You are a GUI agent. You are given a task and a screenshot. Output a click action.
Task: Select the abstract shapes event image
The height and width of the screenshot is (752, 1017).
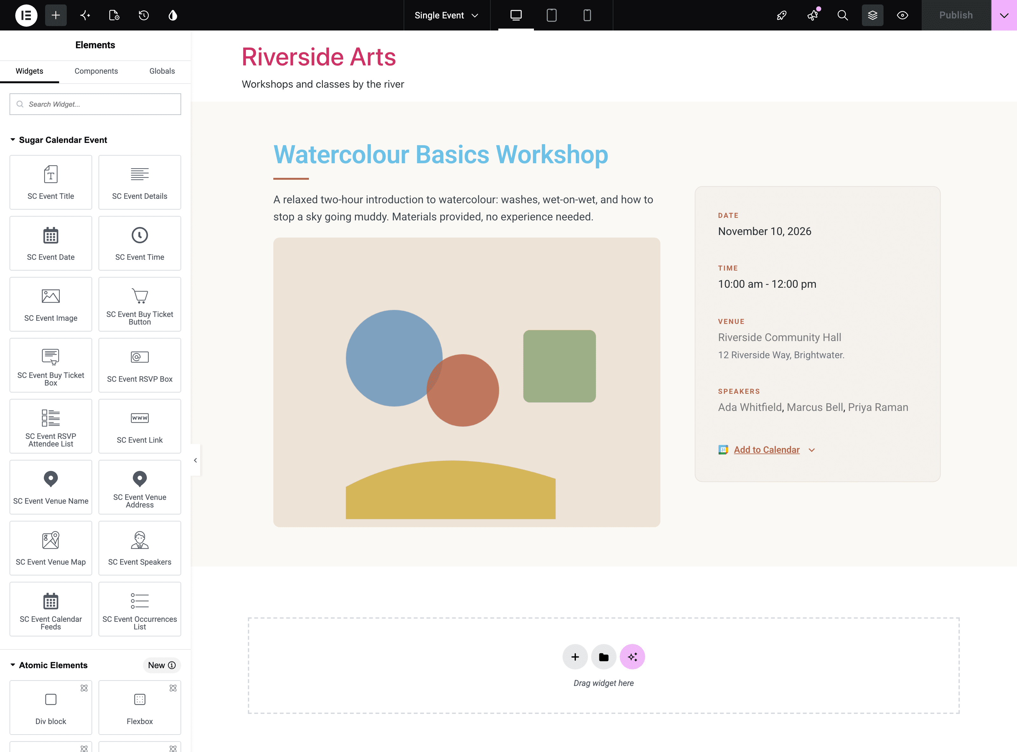467,382
